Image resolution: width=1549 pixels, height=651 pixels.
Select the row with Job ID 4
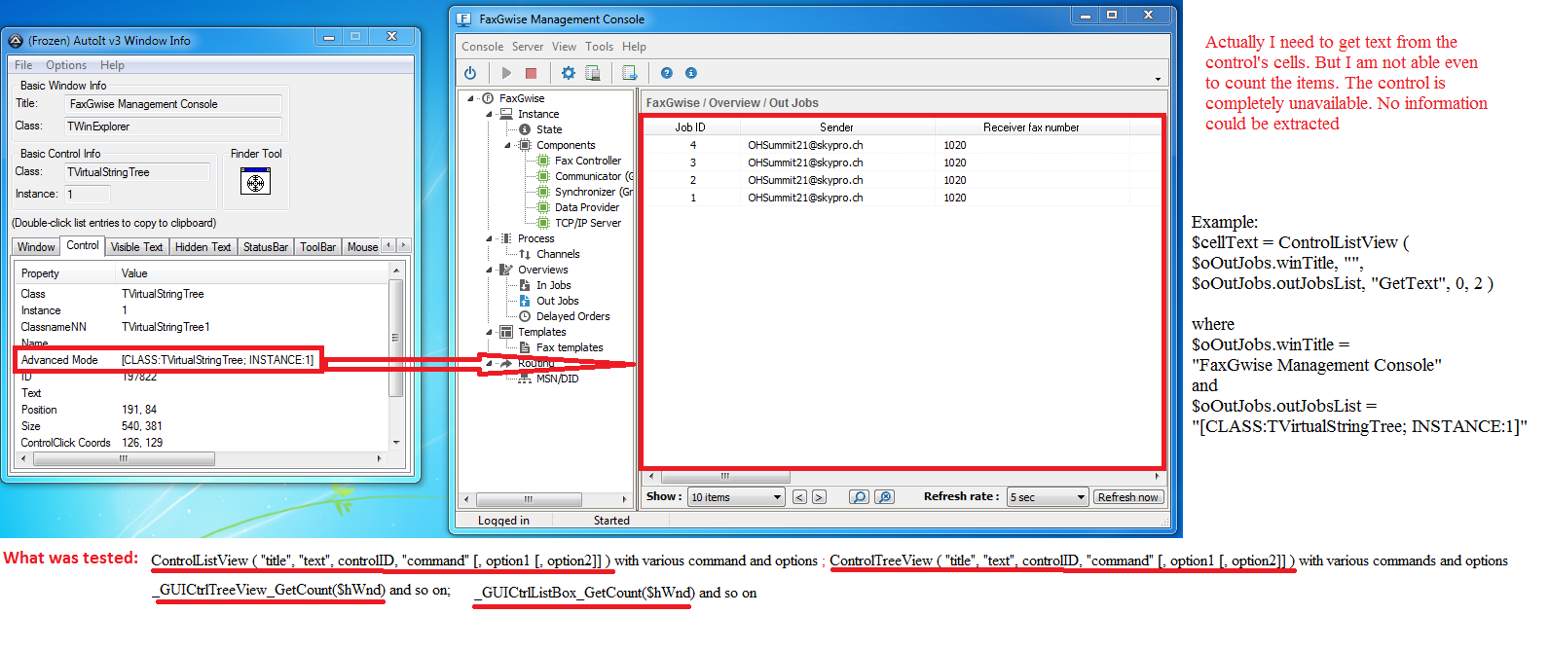[903, 145]
